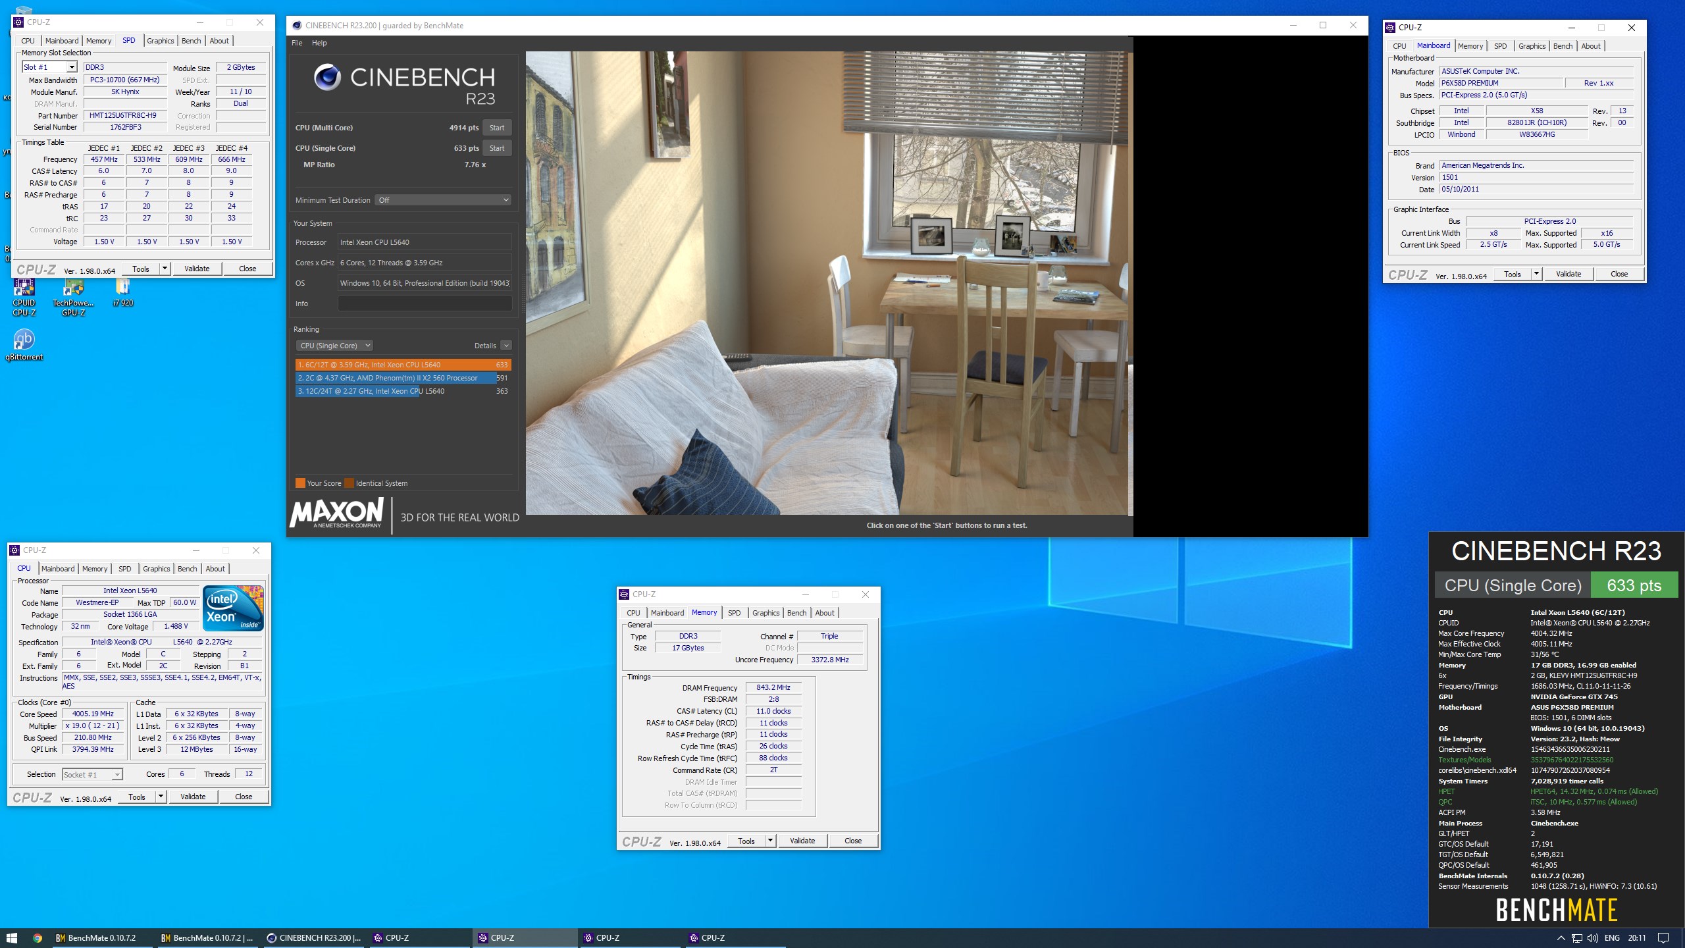Screen dimensions: 1685x948
Task: Click the DRAM Frequency 843.2 MHz value
Action: coord(773,687)
